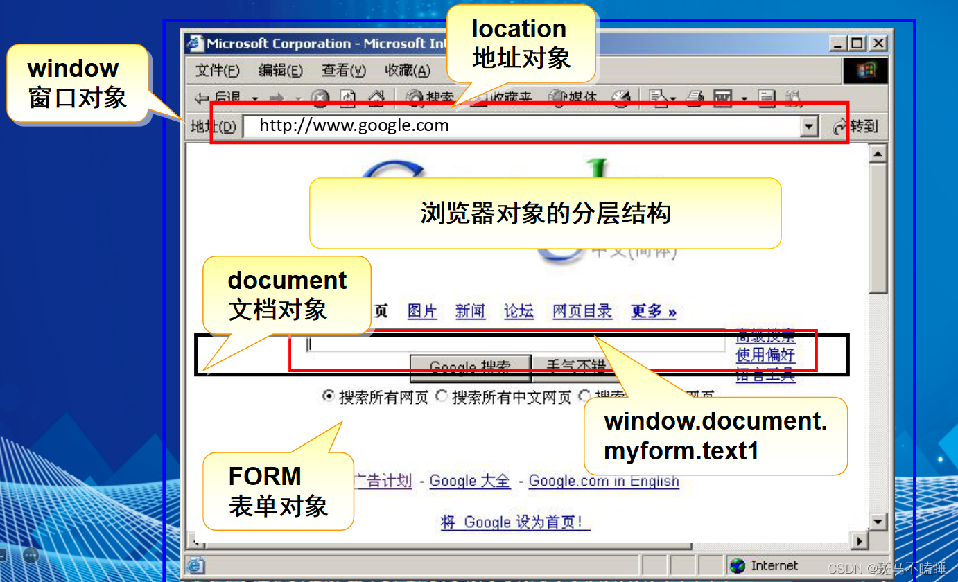Open the 论坛 link

[x=519, y=312]
